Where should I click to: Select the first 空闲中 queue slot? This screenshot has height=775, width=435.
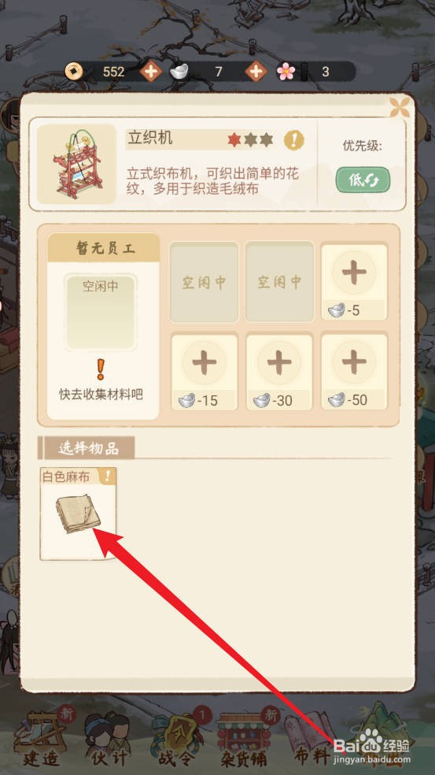click(204, 282)
